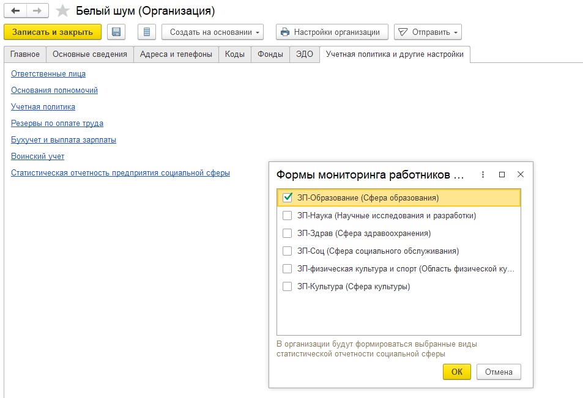Image resolution: width=583 pixels, height=398 pixels.
Task: Tick the ЗП-Здрав checkbox
Action: [288, 233]
